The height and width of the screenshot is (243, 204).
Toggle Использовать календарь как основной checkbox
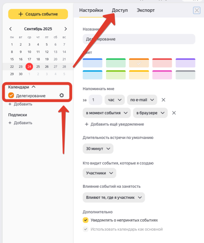85,229
